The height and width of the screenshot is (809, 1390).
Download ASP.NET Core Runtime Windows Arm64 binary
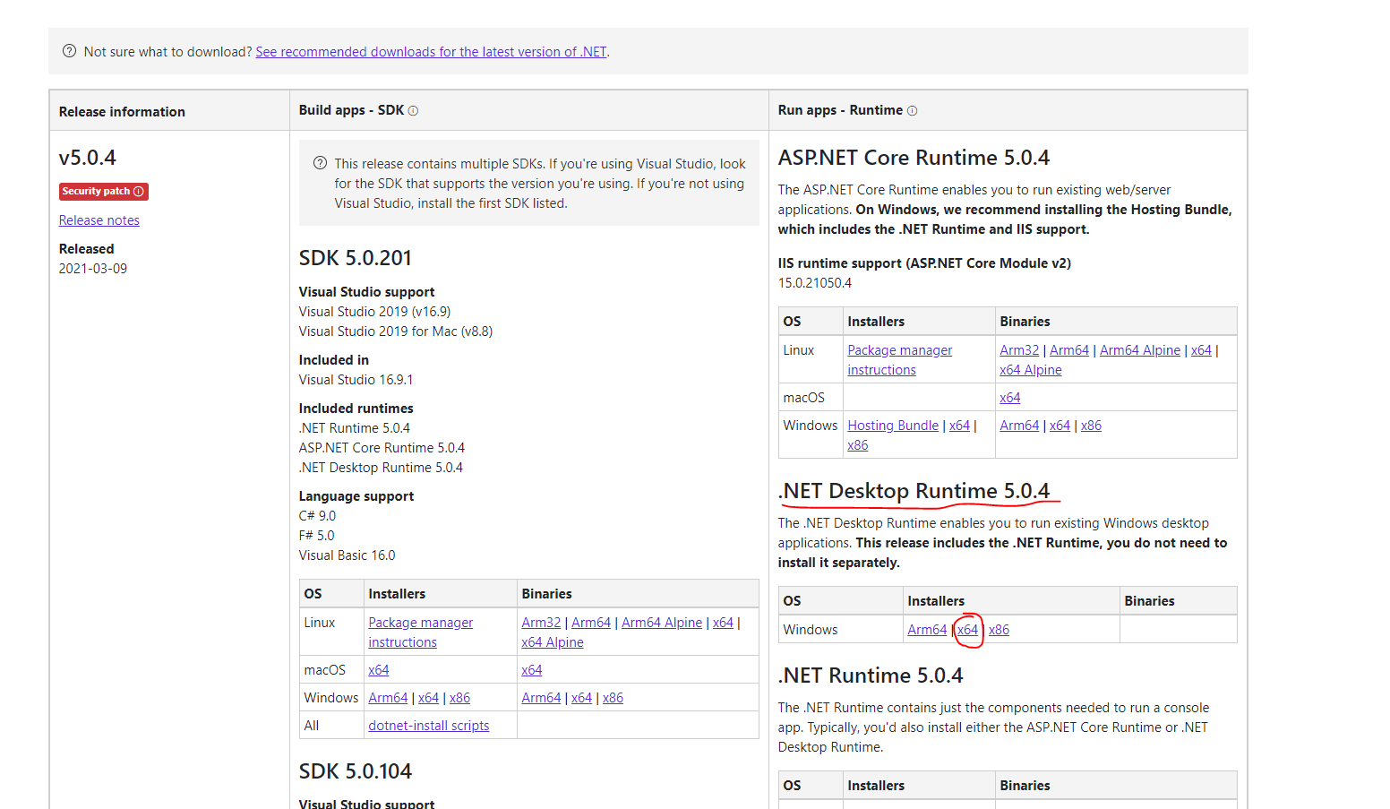1019,426
